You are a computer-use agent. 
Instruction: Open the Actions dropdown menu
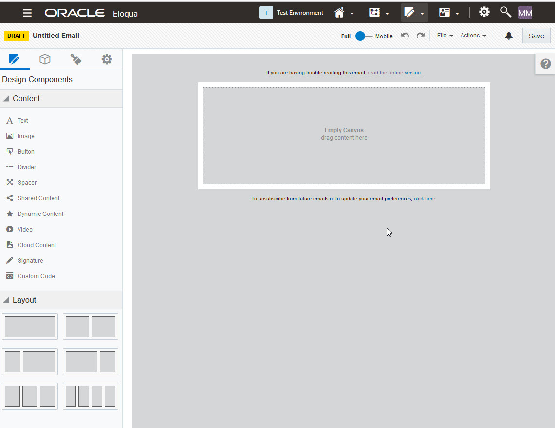[473, 36]
